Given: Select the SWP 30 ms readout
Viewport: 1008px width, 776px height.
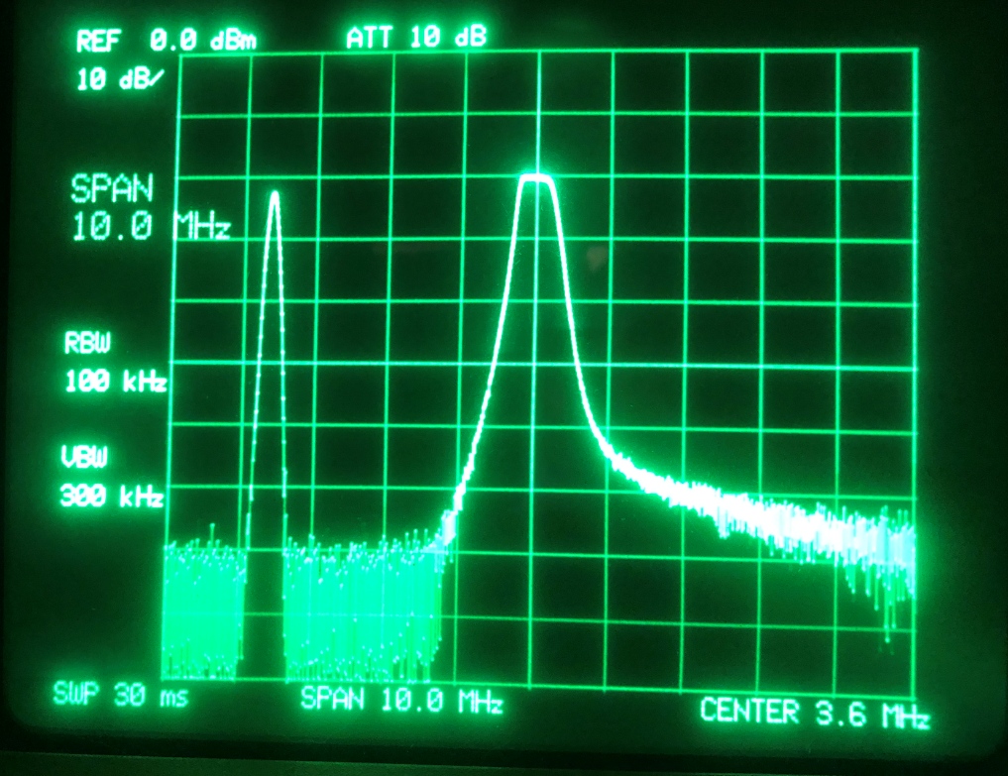Looking at the screenshot, I should pos(121,695).
